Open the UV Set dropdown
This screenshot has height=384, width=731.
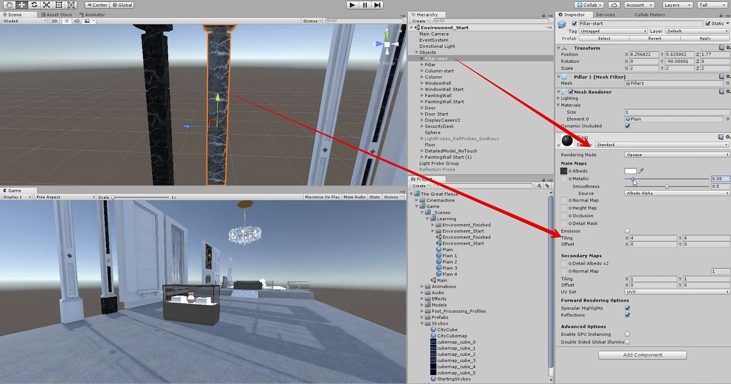pyautogui.click(x=677, y=292)
